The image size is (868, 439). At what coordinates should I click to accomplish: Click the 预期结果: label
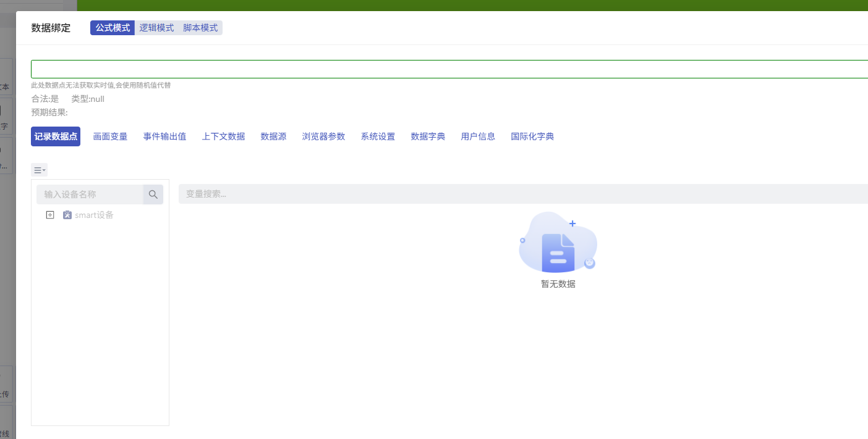49,112
